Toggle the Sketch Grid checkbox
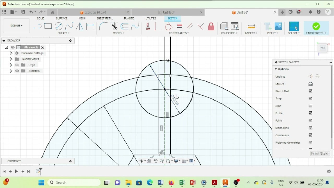The width and height of the screenshot is (334, 188). click(311, 91)
